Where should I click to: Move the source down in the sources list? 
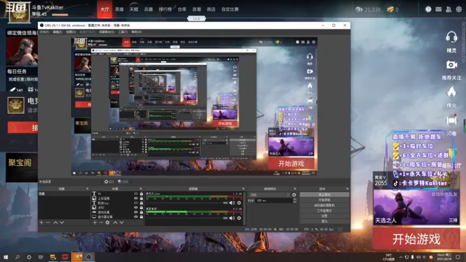pyautogui.click(x=122, y=222)
